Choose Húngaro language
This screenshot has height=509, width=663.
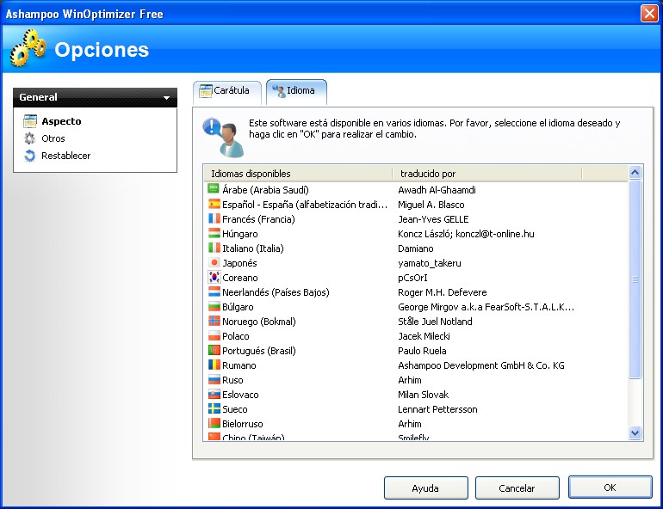coord(239,234)
